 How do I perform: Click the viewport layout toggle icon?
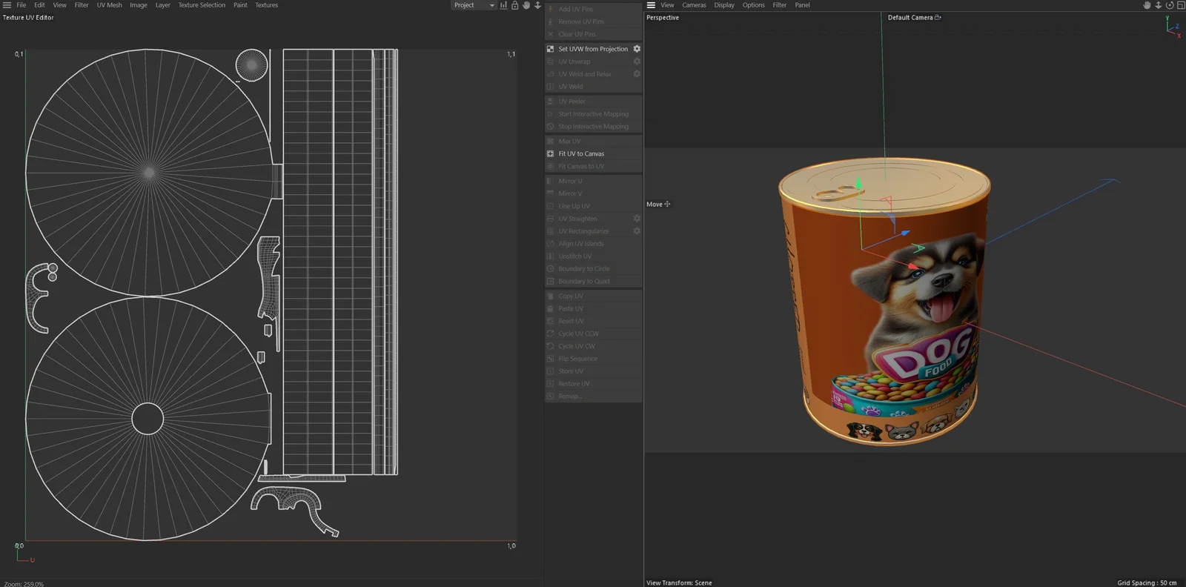coord(1181,5)
